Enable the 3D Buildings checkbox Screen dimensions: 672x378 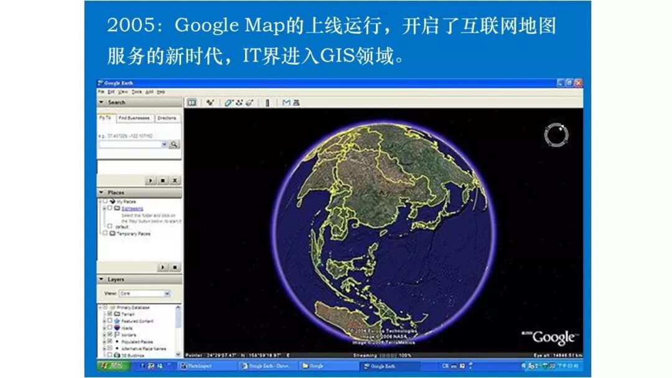pos(110,355)
